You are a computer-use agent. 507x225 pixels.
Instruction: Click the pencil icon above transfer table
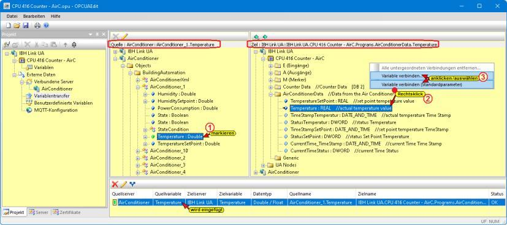123,185
